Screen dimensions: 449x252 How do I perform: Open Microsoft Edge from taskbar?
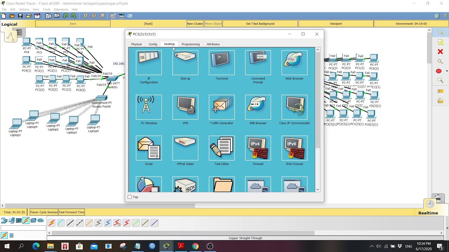[x=36, y=246]
